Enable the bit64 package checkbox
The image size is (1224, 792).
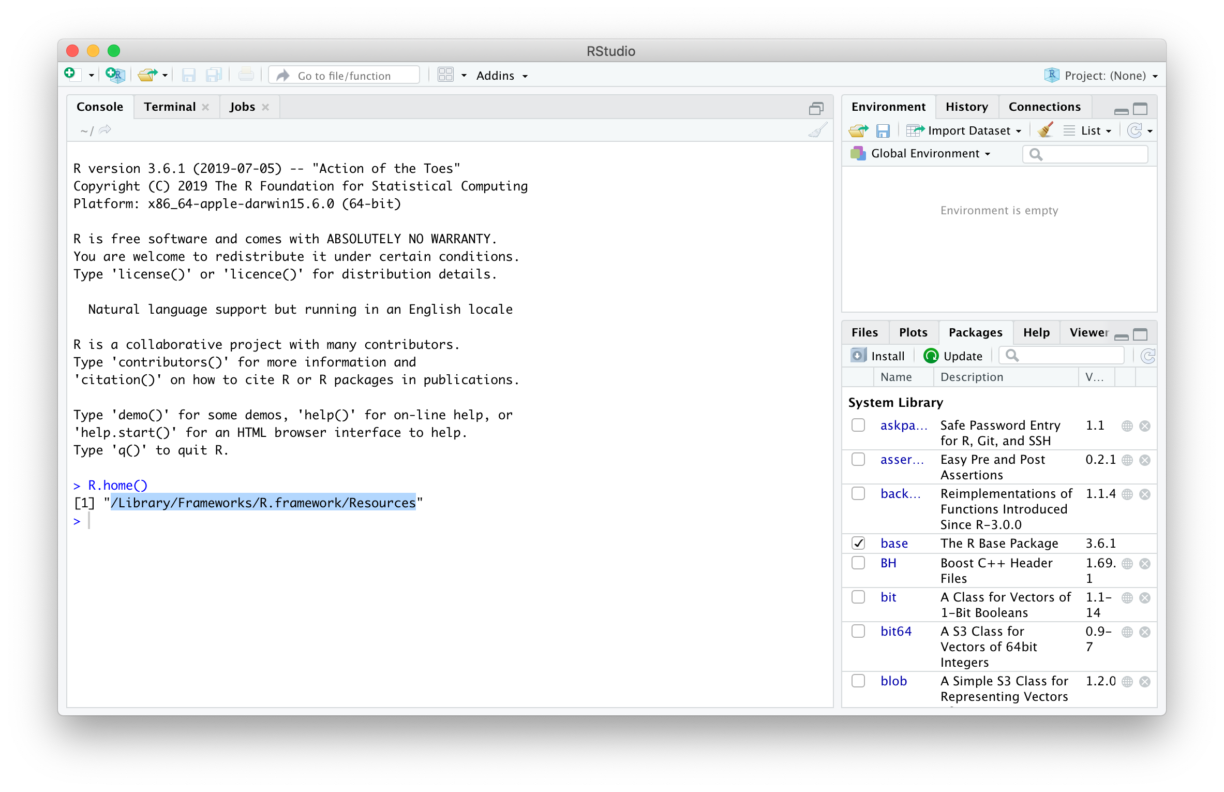[858, 632]
